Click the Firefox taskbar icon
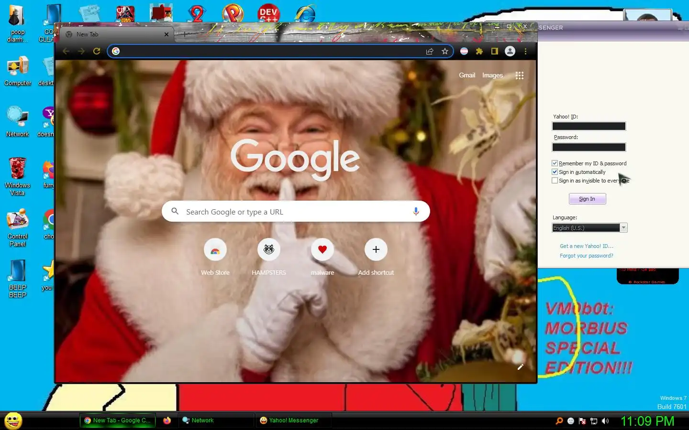The width and height of the screenshot is (689, 430). [x=167, y=420]
